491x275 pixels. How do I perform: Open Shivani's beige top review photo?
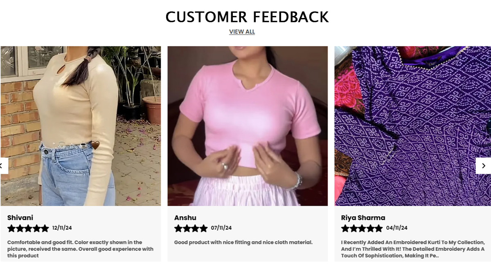(81, 126)
